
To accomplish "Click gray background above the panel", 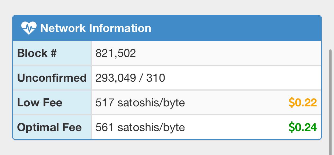I will pyautogui.click(x=167, y=7).
